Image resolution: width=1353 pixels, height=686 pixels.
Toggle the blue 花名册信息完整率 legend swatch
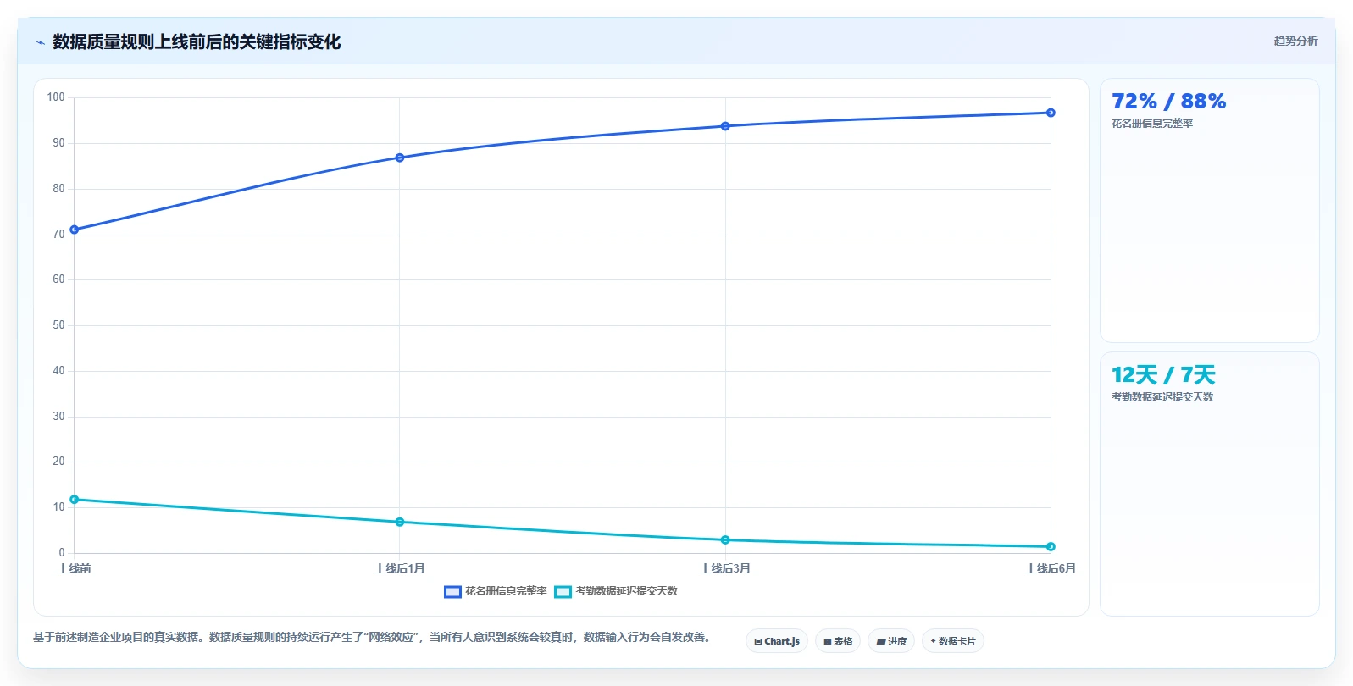(x=452, y=591)
